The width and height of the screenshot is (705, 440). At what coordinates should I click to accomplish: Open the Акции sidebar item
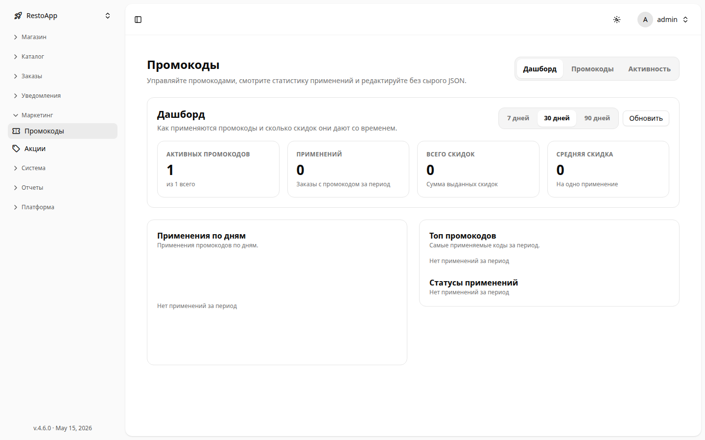point(63,149)
